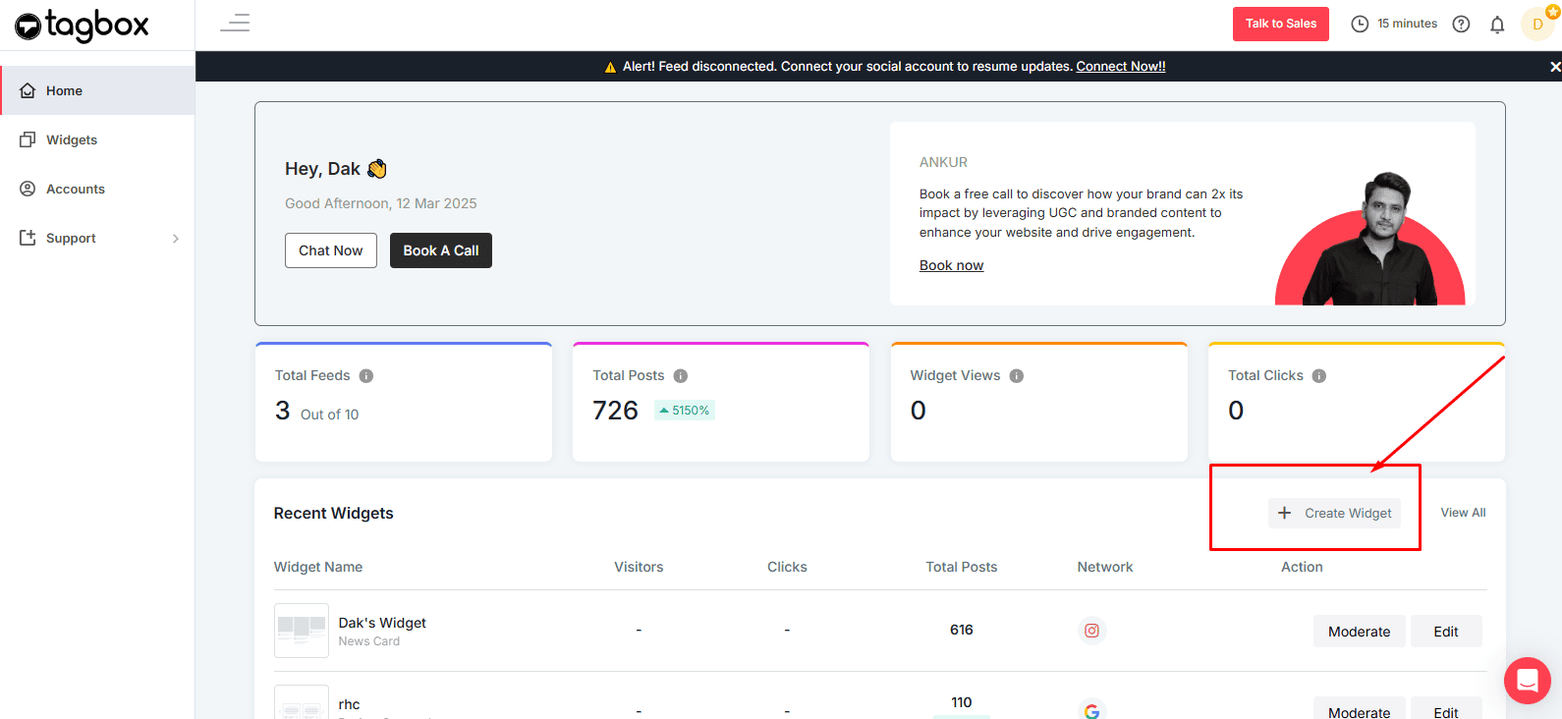The image size is (1562, 719).
Task: Click the Tagbox logo
Action: [x=83, y=26]
